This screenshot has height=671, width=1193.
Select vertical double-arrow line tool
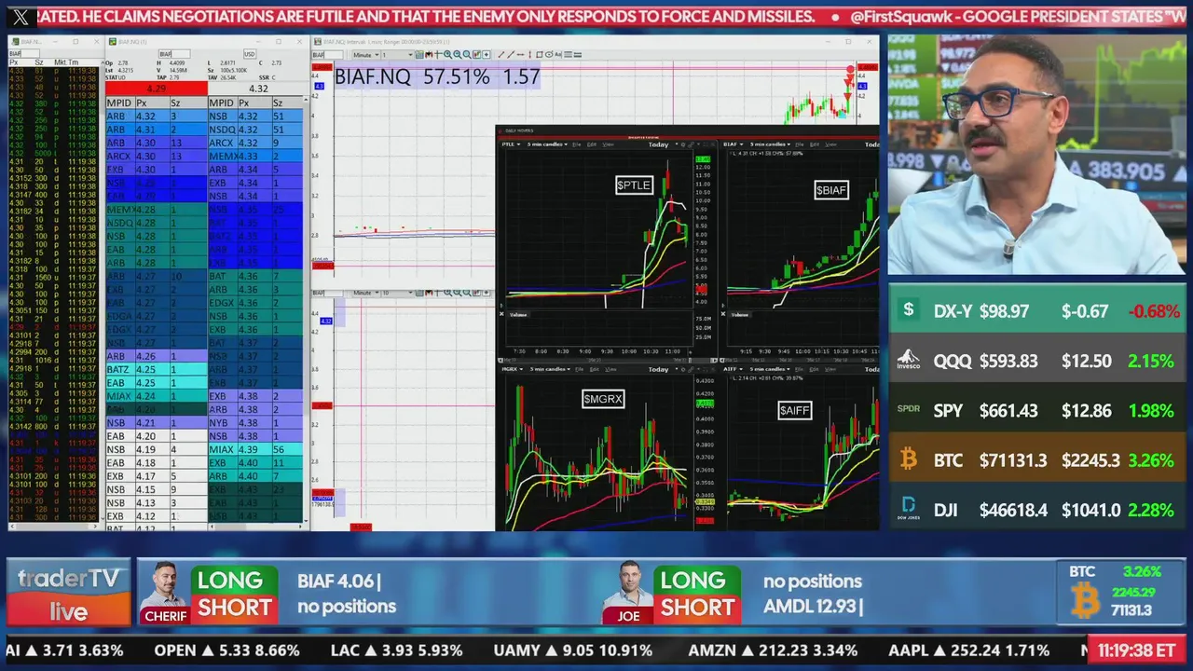tap(530, 54)
